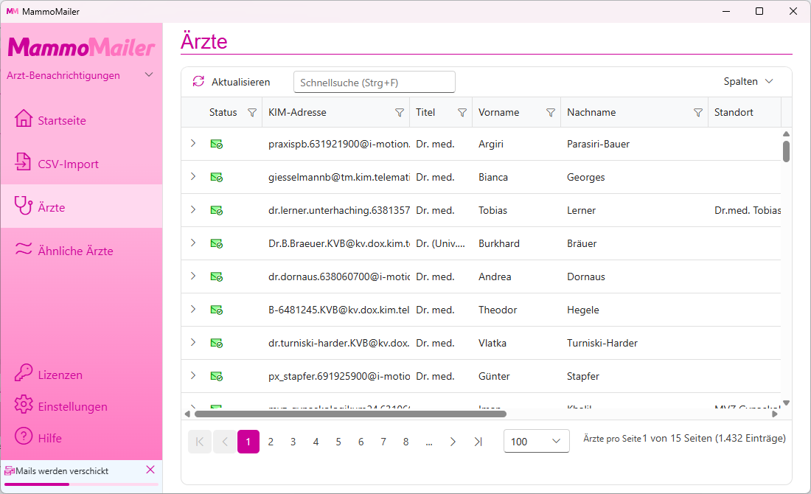Open Ähnliche Ärzte wave icon
This screenshot has height=494, width=811.
click(x=24, y=248)
